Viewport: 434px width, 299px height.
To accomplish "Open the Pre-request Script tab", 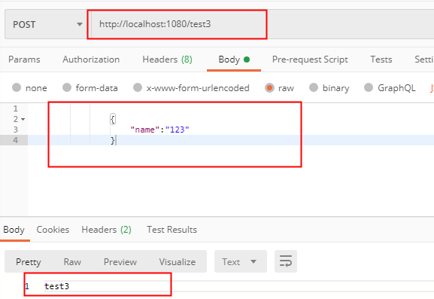I will point(310,59).
